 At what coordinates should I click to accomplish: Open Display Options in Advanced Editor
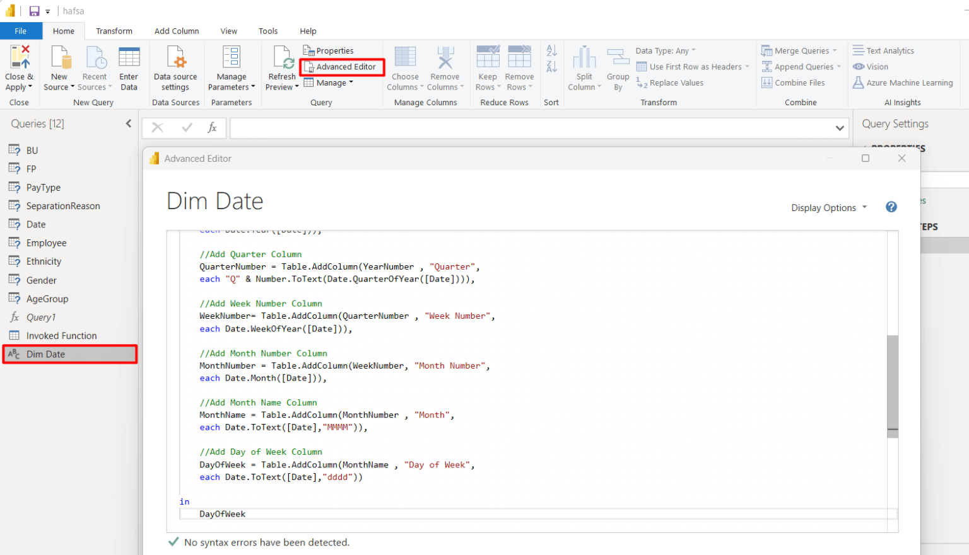click(x=825, y=207)
